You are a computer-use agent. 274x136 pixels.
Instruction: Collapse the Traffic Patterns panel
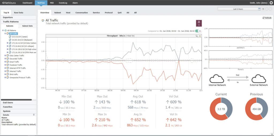(18, 22)
